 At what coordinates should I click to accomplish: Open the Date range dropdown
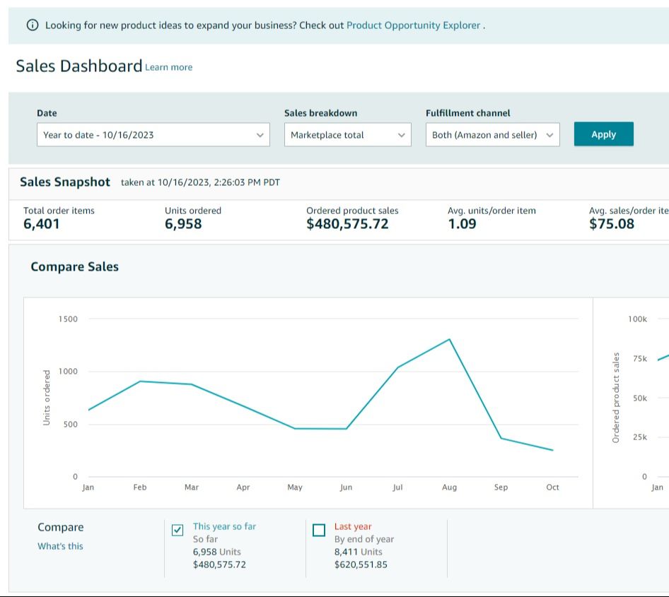click(153, 135)
